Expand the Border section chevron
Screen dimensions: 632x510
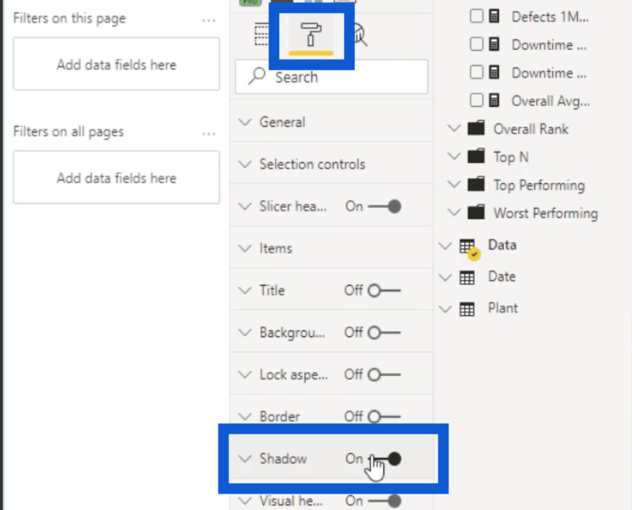pos(245,417)
